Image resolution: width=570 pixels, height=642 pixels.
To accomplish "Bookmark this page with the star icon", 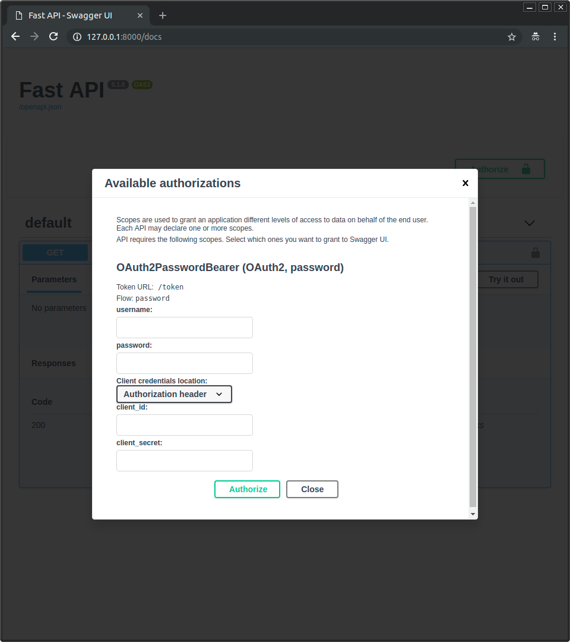I will [x=511, y=37].
